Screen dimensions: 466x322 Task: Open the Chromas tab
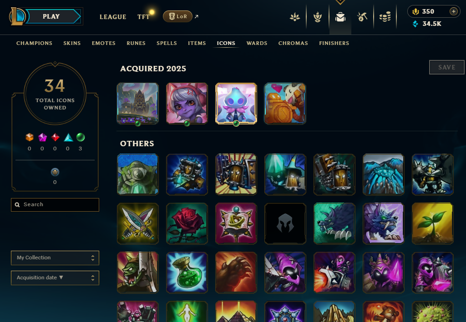[x=293, y=43]
